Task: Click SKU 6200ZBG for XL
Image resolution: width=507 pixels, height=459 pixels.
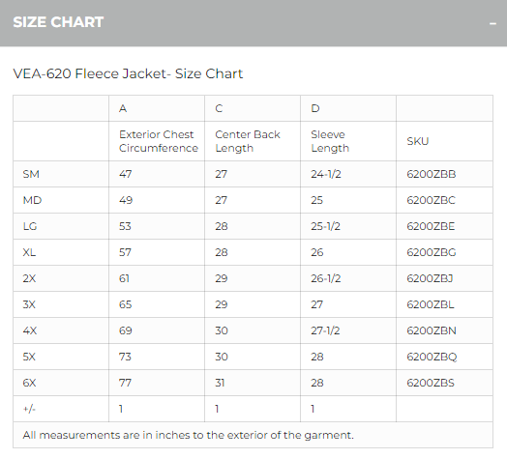Action: 431,252
